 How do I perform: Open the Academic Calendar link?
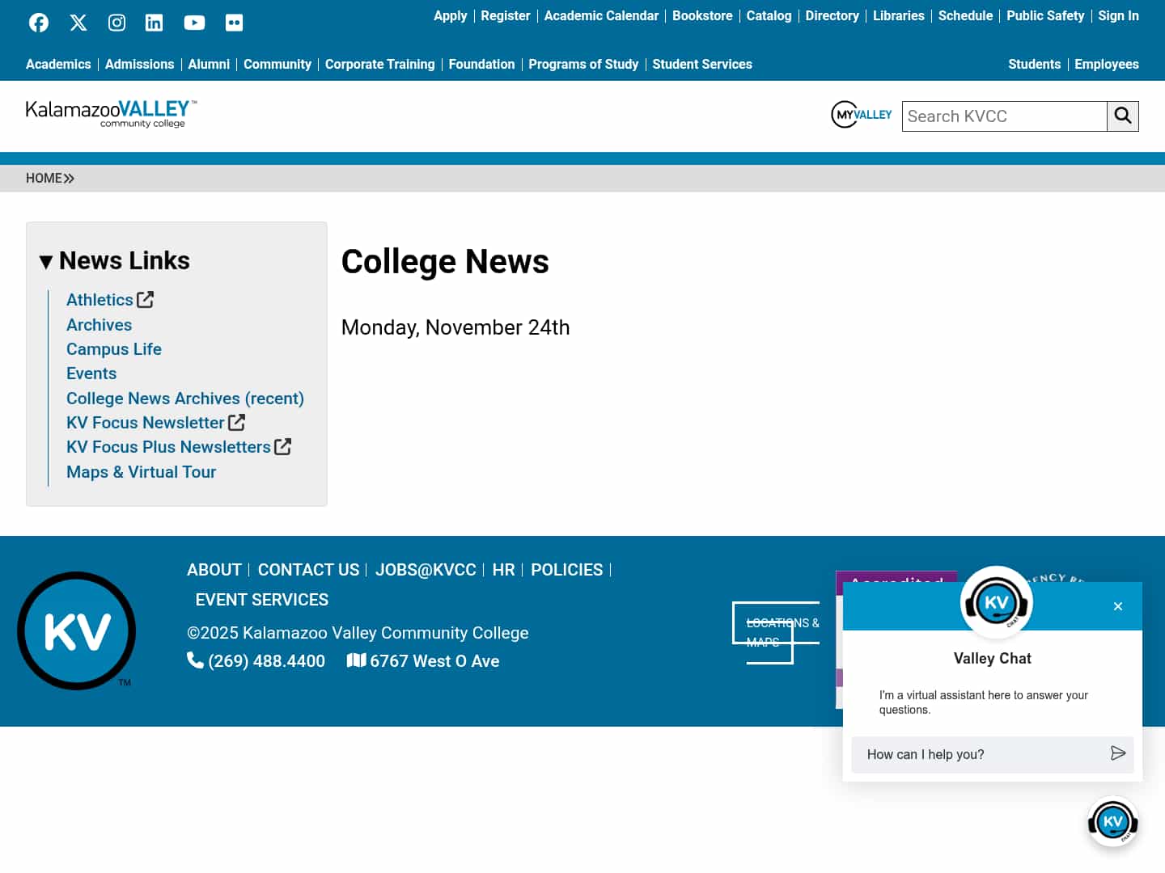[x=601, y=15]
